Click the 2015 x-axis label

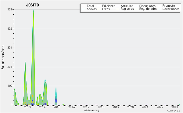57,107
